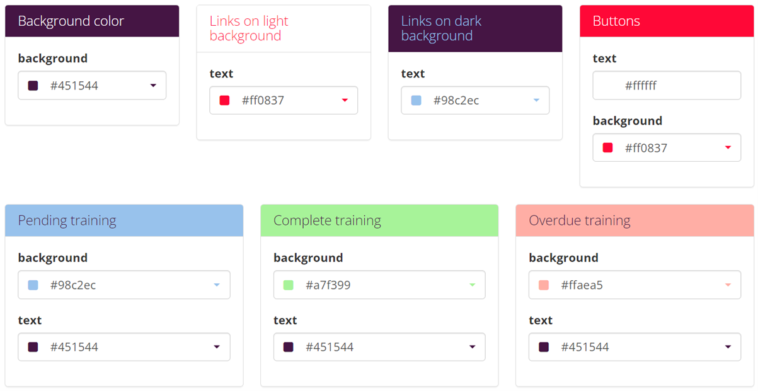This screenshot has height=391, width=758.
Task: Open the Pending training background dropdown arrow
Action: tap(217, 285)
